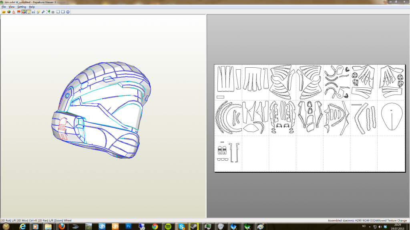Open Steam from the taskbar

194,227
